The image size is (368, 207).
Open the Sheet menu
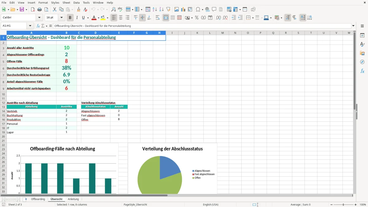[66, 2]
